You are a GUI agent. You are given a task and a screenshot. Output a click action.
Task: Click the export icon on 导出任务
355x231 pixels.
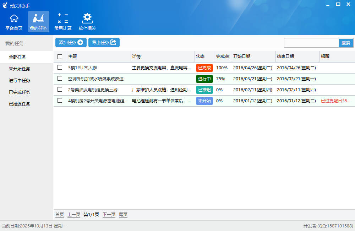(x=114, y=43)
